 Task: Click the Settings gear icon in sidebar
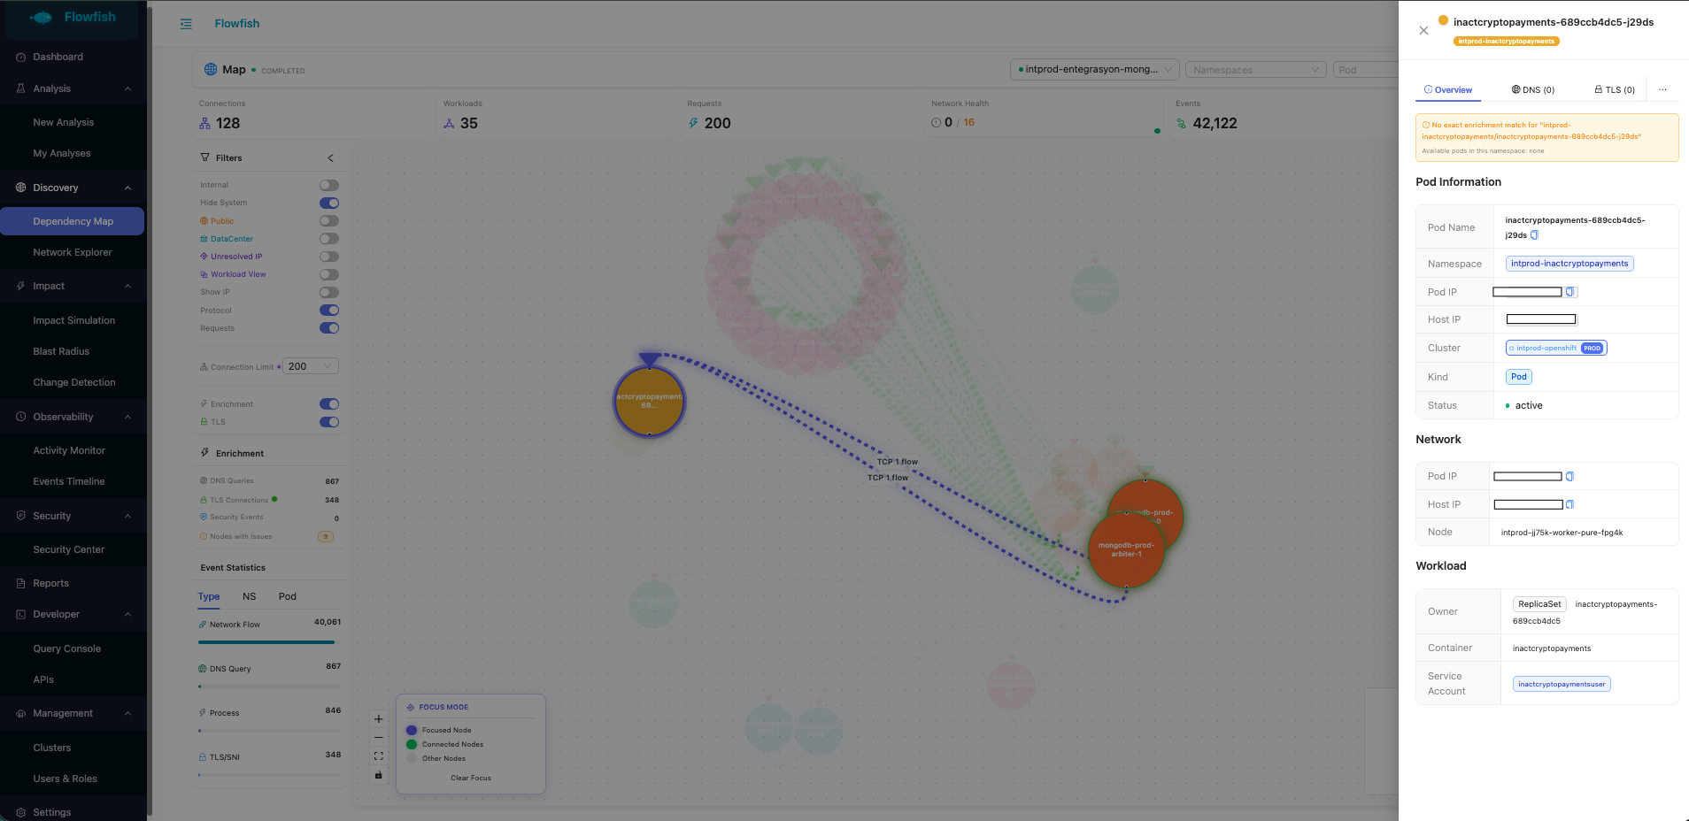click(21, 812)
